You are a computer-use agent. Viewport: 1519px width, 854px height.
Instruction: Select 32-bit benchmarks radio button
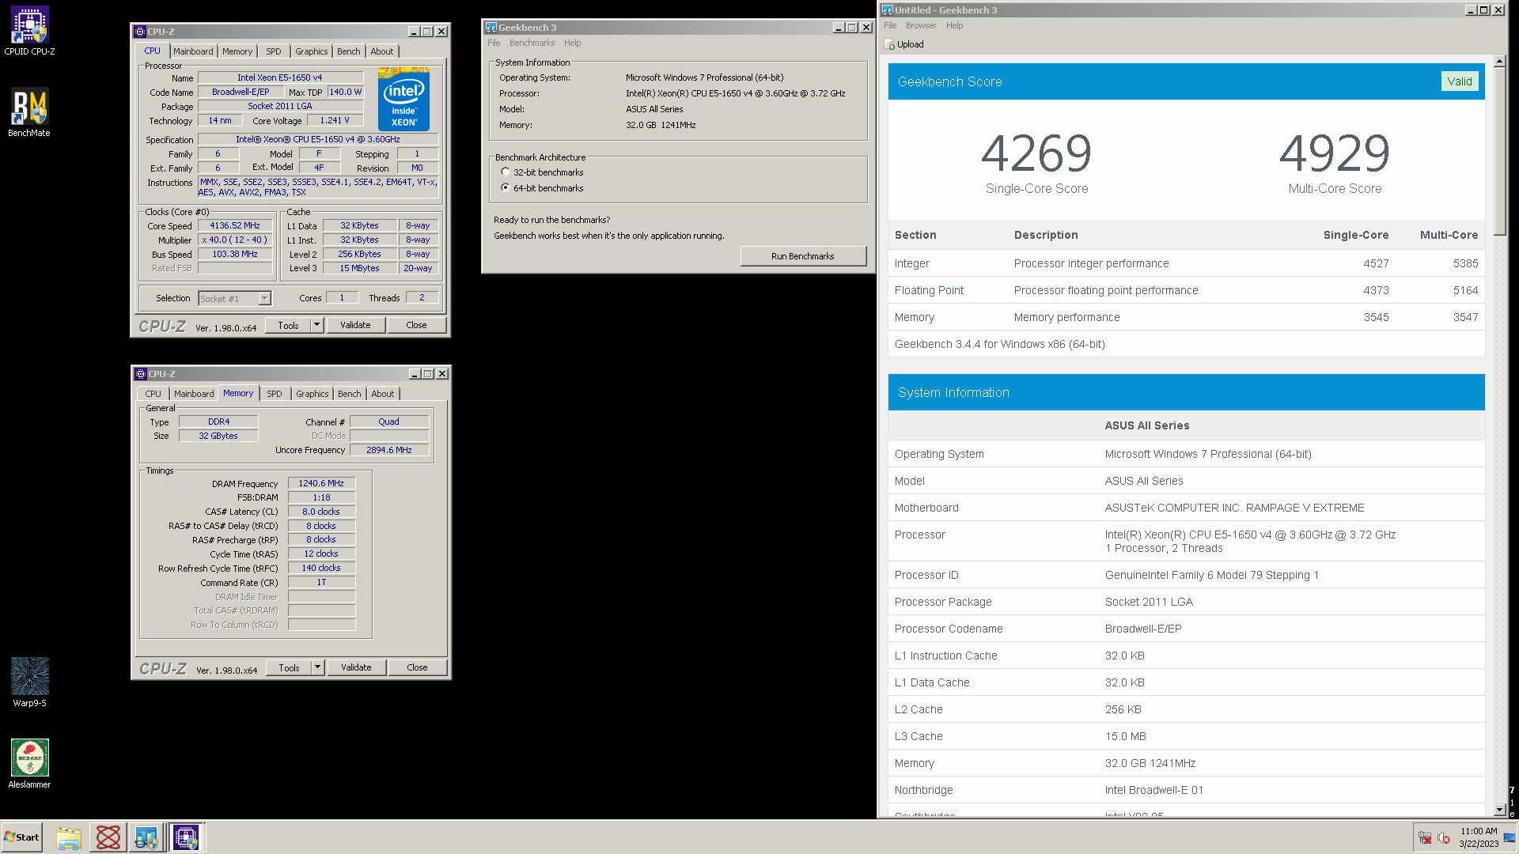[505, 172]
